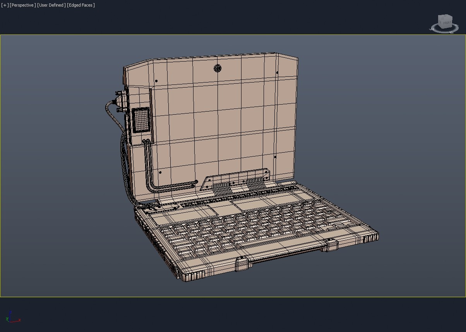Click the origin point of the axis tripod
This screenshot has width=466, height=332.
(10, 322)
